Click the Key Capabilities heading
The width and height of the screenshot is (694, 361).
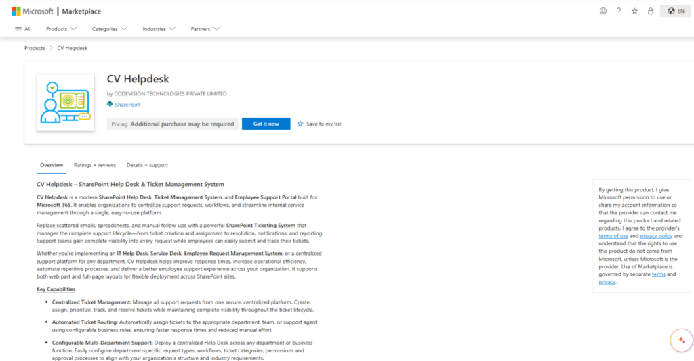click(56, 289)
